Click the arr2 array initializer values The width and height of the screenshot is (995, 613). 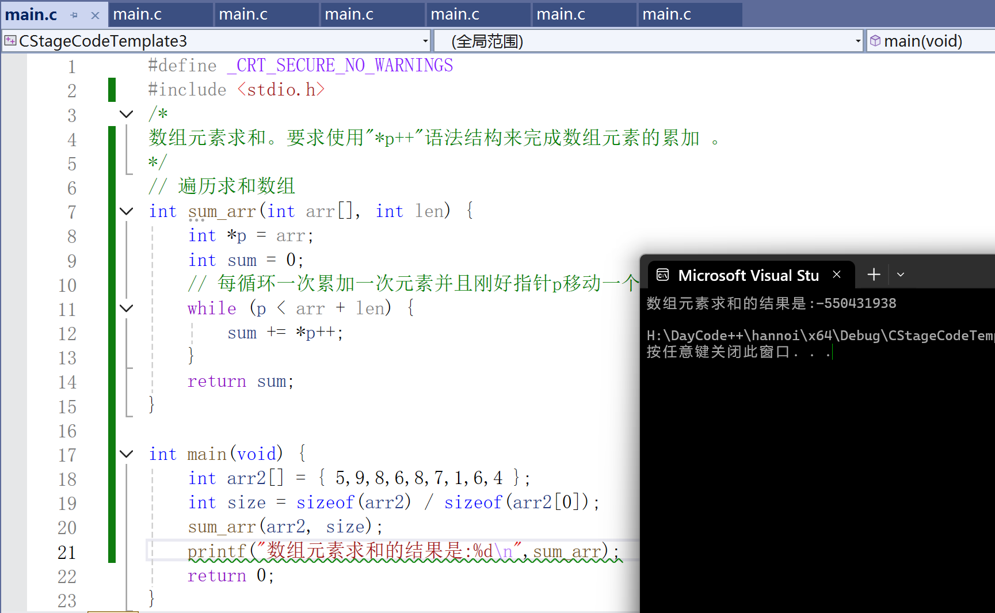pos(419,478)
